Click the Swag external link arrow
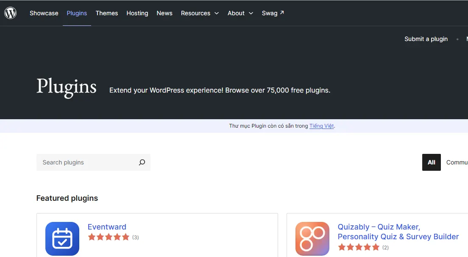Viewport: 468px width, 257px height. pyautogui.click(x=282, y=13)
